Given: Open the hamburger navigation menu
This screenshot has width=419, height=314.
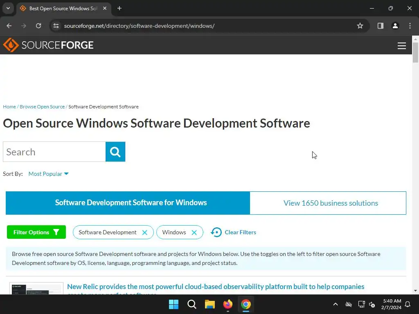Looking at the screenshot, I should [x=402, y=46].
